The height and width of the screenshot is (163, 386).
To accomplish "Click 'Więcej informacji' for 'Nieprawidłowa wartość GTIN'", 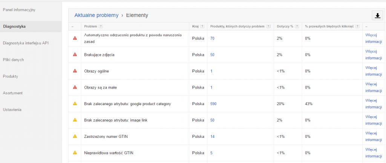I will [374, 153].
